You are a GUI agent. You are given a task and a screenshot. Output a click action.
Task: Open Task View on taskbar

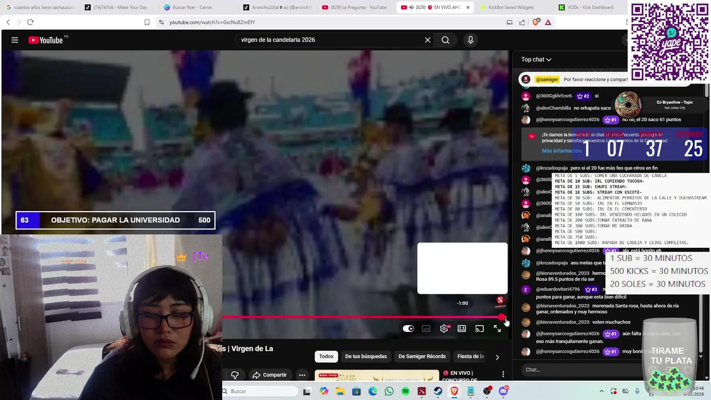coord(307,391)
